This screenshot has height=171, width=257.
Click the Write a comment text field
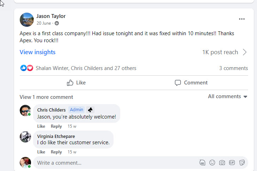(113, 163)
